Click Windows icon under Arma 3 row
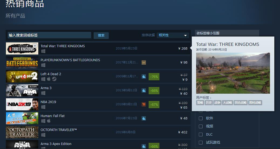 point(43,93)
